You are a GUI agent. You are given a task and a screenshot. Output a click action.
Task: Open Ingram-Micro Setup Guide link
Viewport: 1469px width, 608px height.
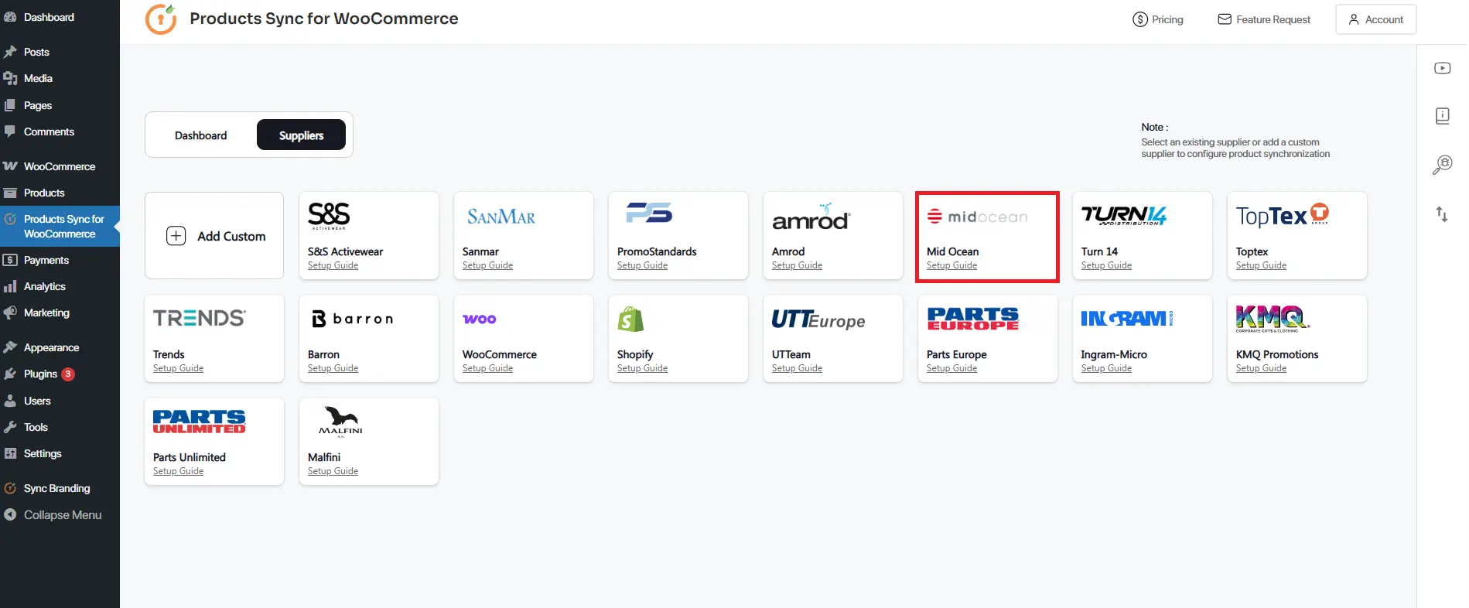pyautogui.click(x=1106, y=368)
